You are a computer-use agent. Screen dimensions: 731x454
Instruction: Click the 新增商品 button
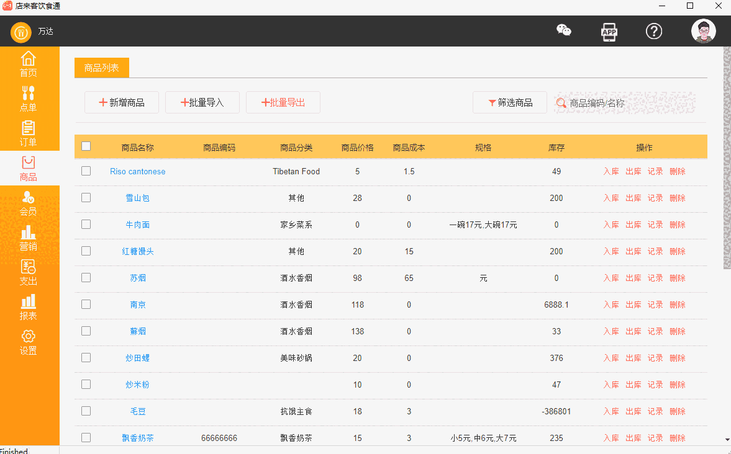pyautogui.click(x=122, y=103)
